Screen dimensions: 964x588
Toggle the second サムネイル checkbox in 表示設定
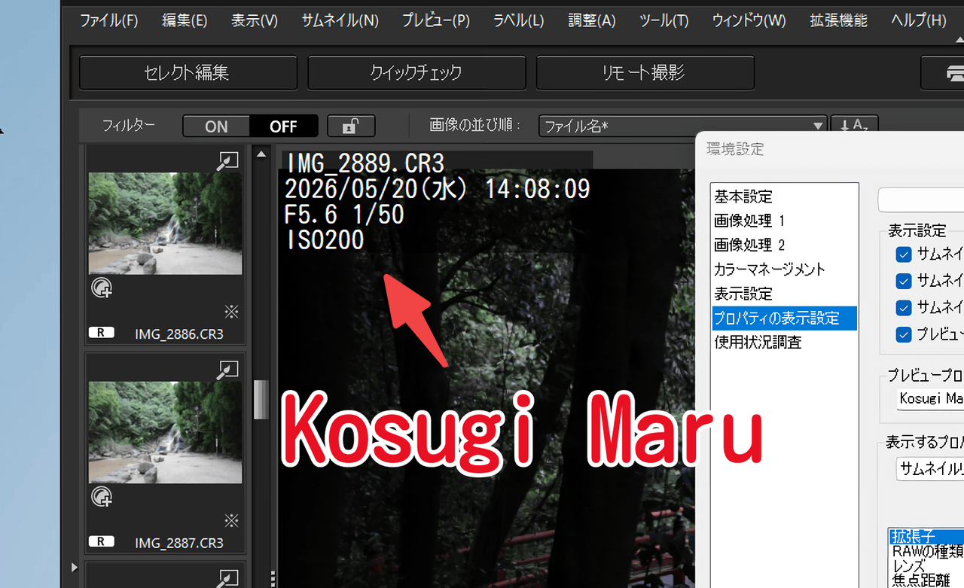(x=904, y=281)
